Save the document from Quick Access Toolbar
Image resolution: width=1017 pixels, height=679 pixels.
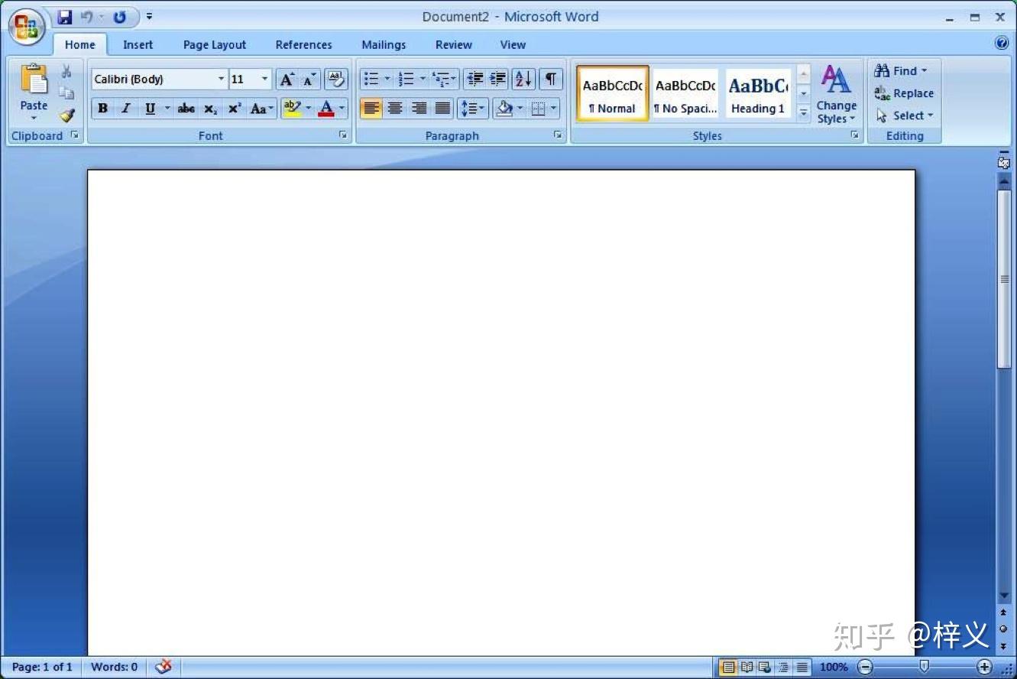pos(65,17)
